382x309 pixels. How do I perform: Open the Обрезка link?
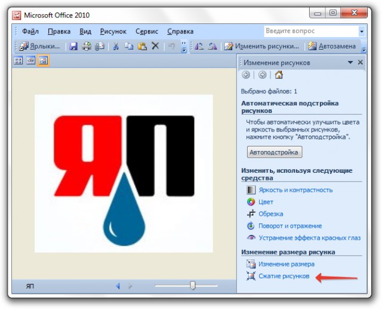(270, 214)
